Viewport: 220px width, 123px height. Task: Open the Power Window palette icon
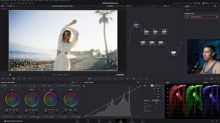tap(109, 79)
